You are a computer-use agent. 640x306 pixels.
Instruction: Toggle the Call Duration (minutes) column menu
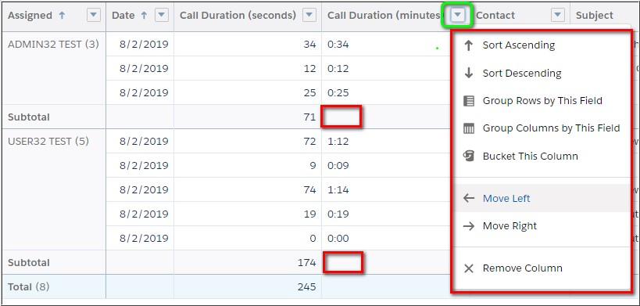(458, 16)
